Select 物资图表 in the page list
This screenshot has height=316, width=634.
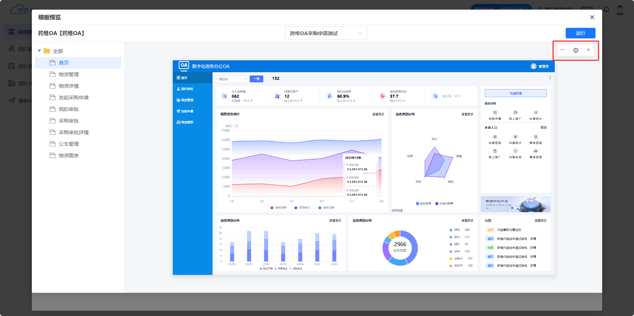pyautogui.click(x=69, y=155)
